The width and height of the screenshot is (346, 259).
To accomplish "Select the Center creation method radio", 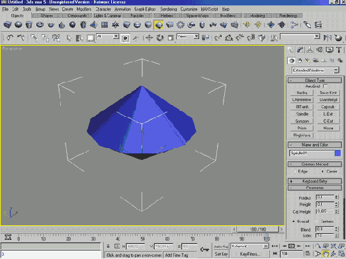I will 323,172.
